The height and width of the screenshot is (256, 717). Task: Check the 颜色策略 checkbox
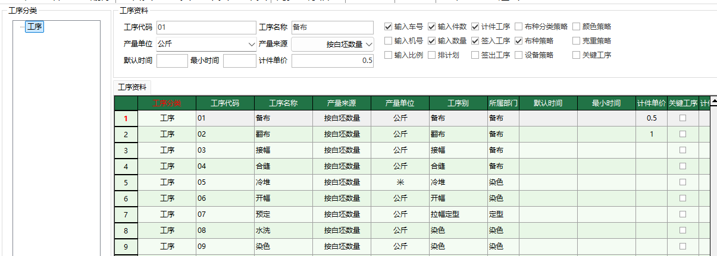tap(576, 27)
